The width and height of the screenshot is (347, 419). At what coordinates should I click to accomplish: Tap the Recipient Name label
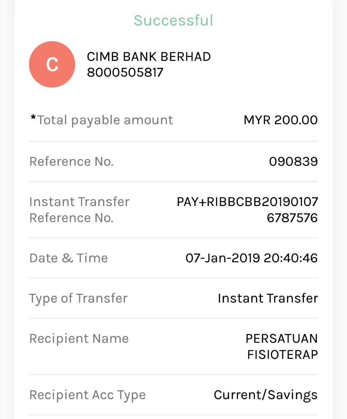79,339
